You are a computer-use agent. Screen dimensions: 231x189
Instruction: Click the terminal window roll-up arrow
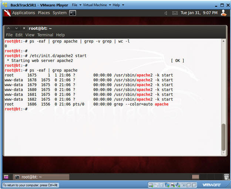[x=9, y=28]
